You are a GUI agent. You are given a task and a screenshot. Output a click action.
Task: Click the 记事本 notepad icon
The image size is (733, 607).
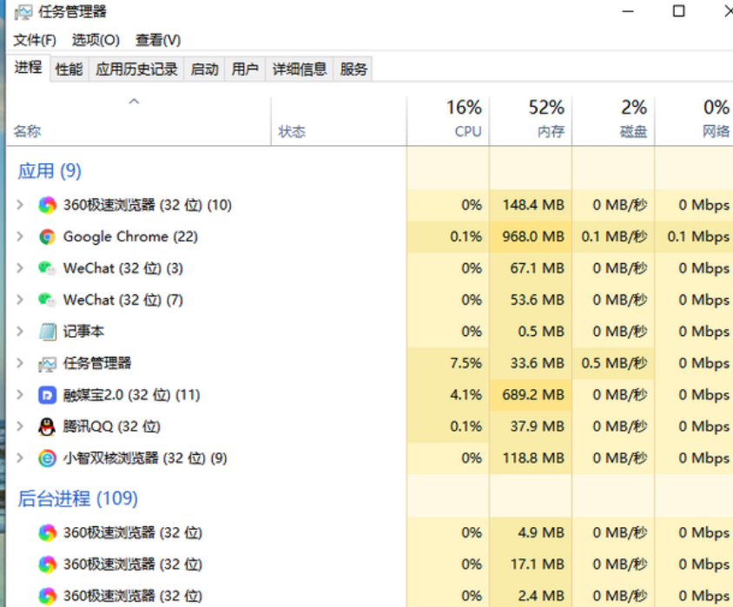[47, 332]
